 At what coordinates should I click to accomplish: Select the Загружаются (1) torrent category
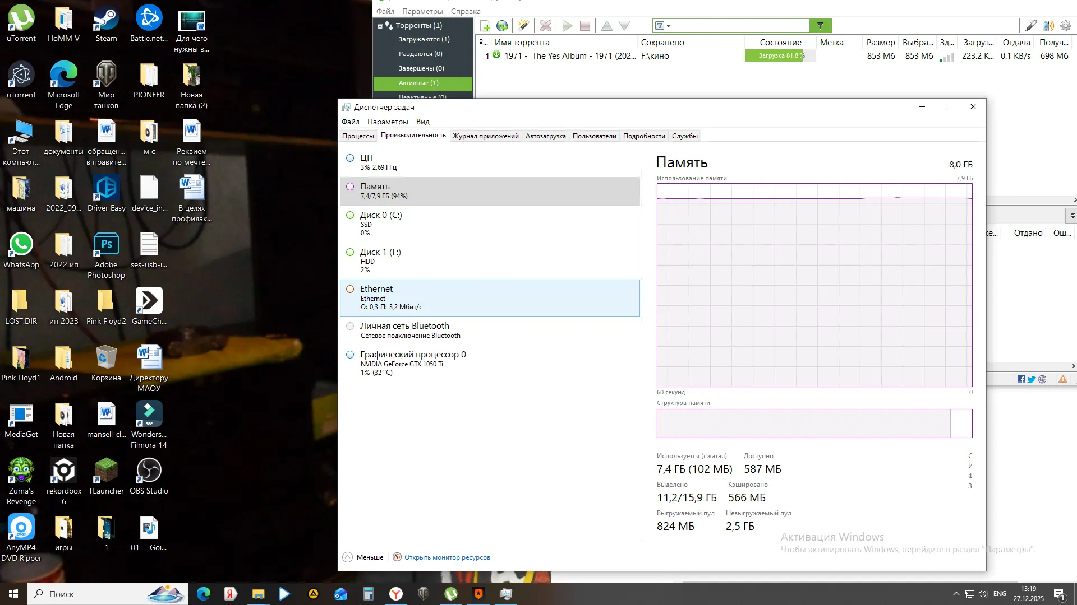[x=424, y=39]
